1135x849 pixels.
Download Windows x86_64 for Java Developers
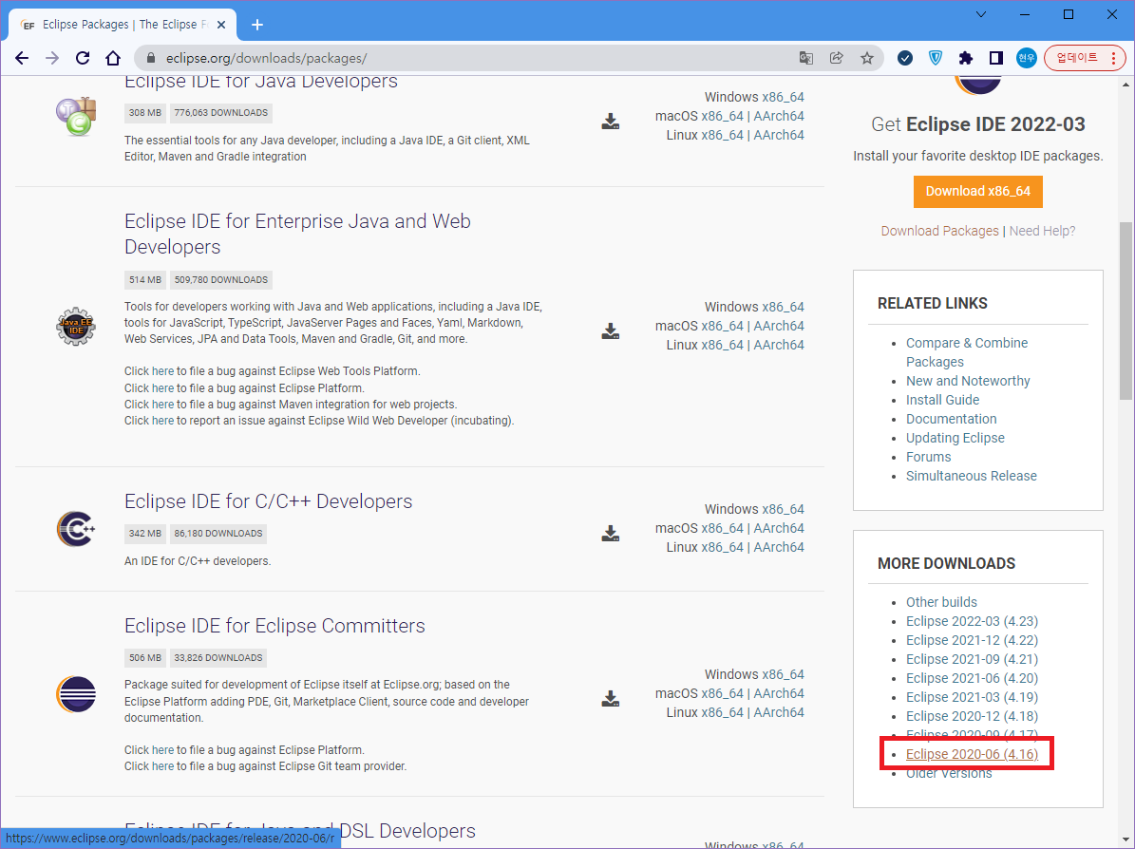pyautogui.click(x=783, y=97)
